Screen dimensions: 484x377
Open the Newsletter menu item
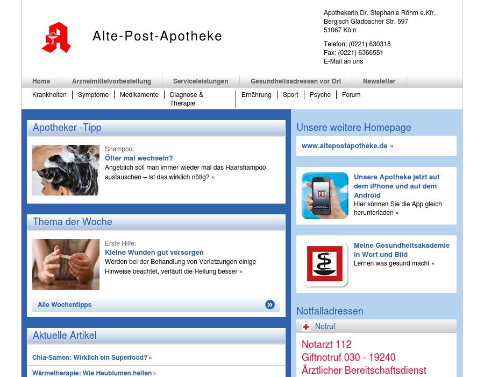click(x=379, y=81)
